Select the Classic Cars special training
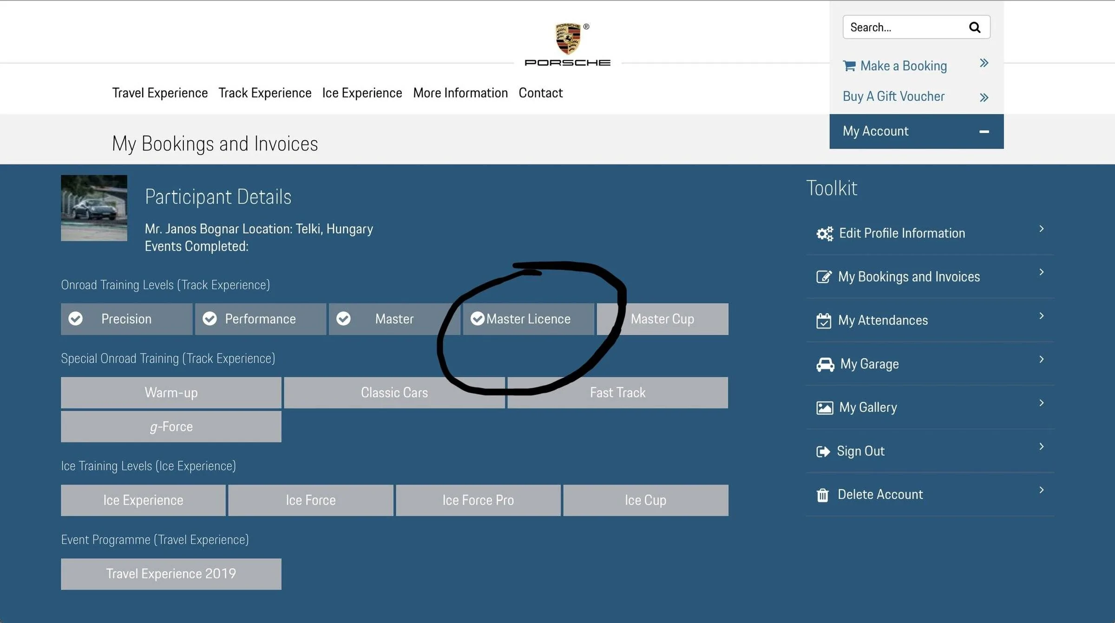The image size is (1115, 623). click(394, 393)
